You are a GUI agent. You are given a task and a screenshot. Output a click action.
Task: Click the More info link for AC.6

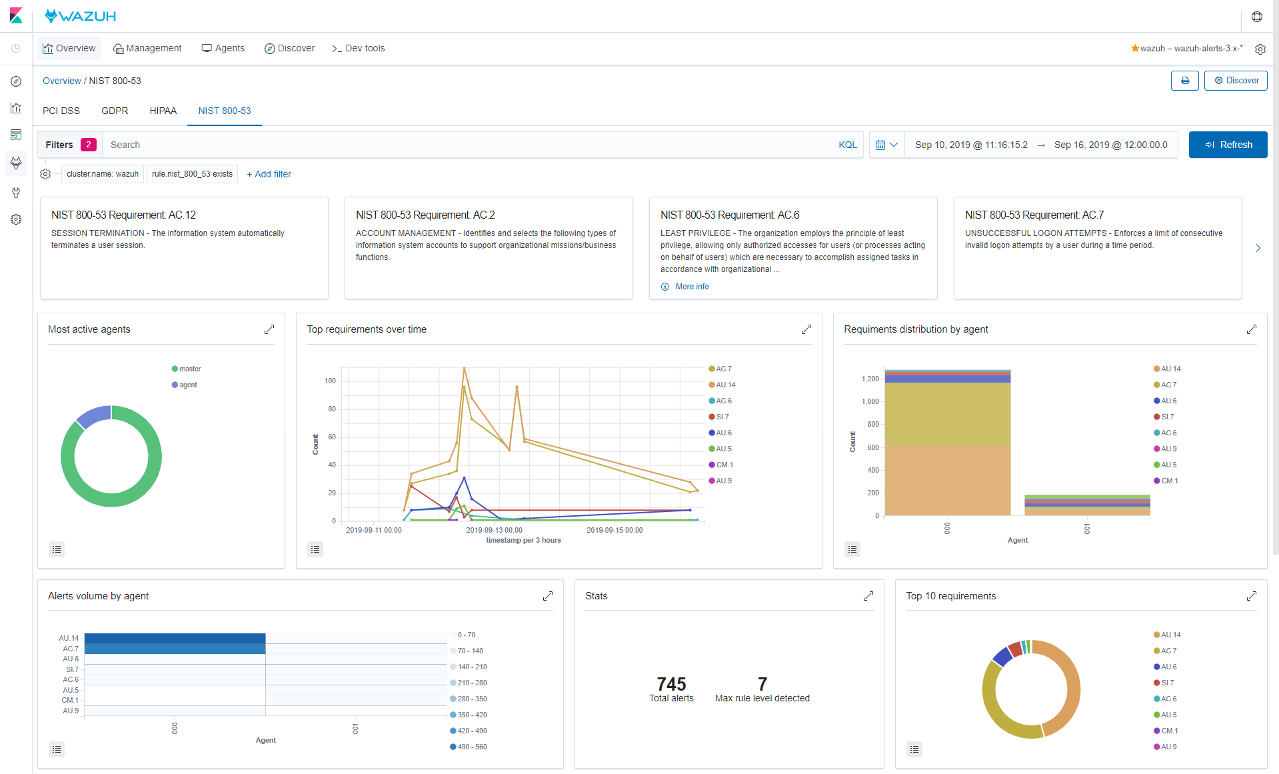(692, 287)
